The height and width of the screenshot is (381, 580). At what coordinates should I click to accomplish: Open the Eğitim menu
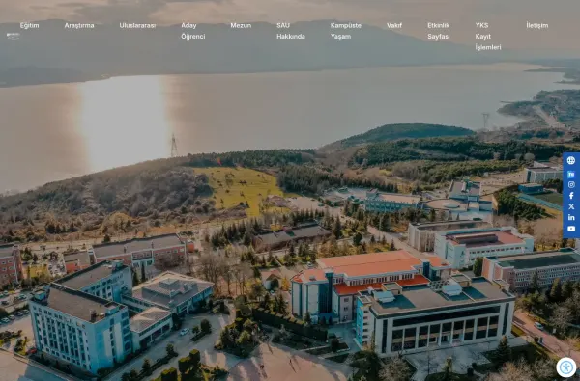[x=29, y=25]
